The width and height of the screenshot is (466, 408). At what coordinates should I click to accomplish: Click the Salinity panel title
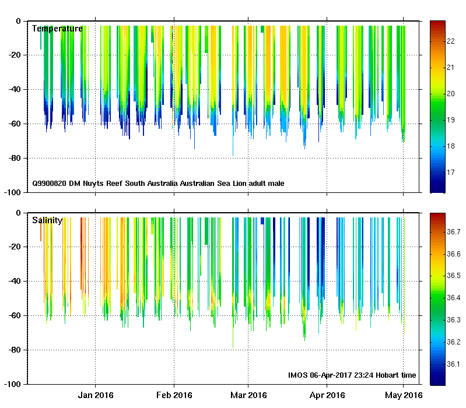coord(47,220)
